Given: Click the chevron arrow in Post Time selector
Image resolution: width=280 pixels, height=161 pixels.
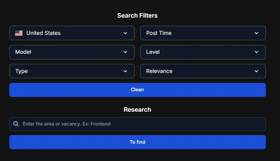Looking at the screenshot, I should [257, 33].
